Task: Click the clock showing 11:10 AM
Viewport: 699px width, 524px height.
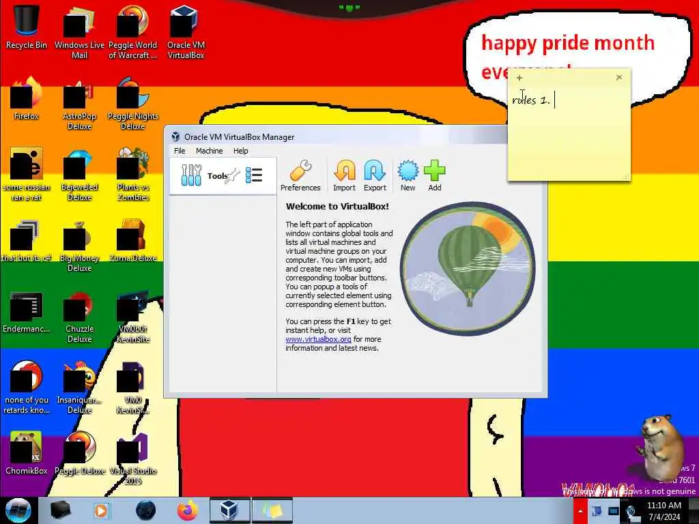Action: [664, 511]
